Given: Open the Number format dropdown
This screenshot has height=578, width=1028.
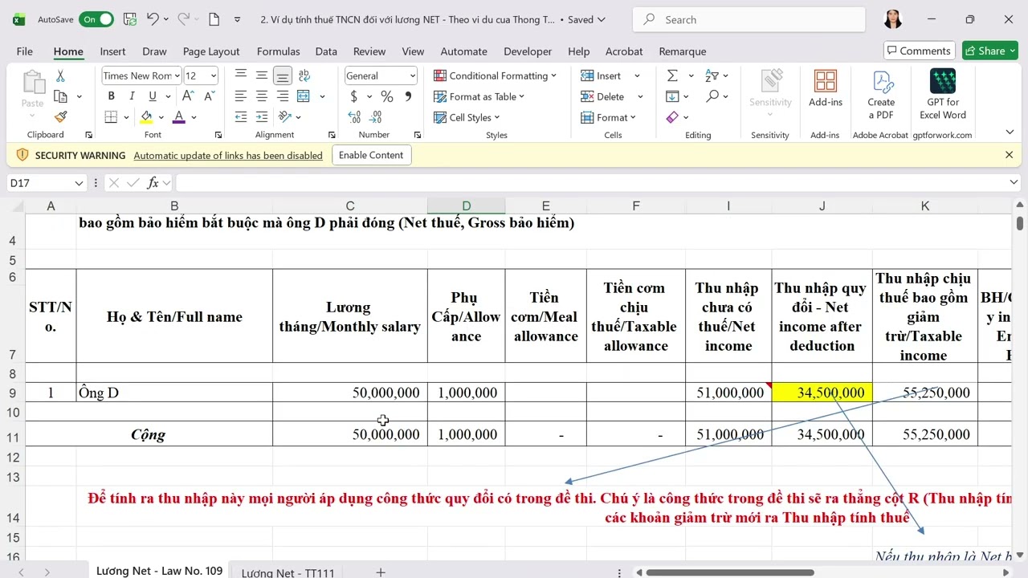Looking at the screenshot, I should coord(413,75).
